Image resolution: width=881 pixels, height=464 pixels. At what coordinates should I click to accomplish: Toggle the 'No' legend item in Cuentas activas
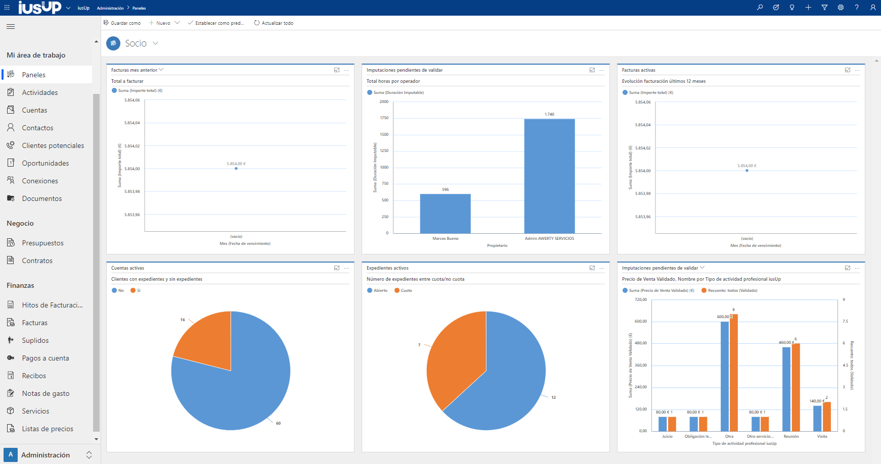118,290
